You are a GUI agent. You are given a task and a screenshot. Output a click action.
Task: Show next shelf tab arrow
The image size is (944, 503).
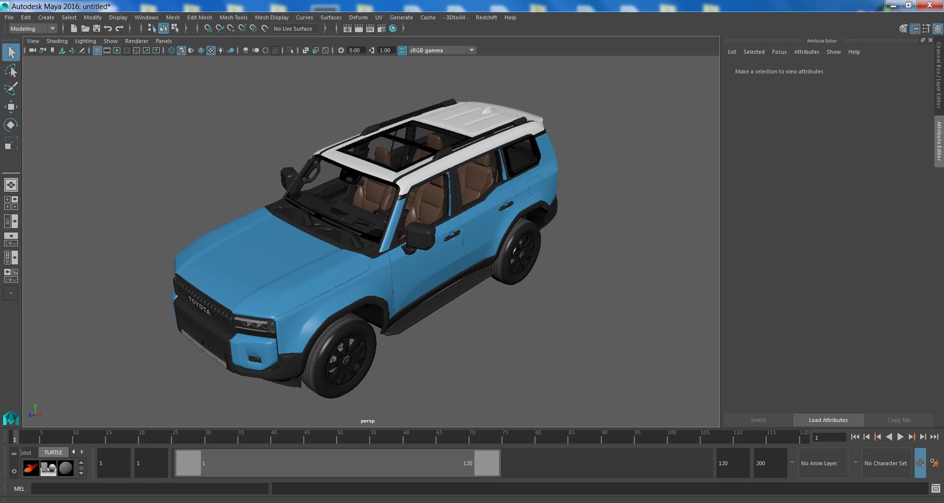click(x=82, y=452)
